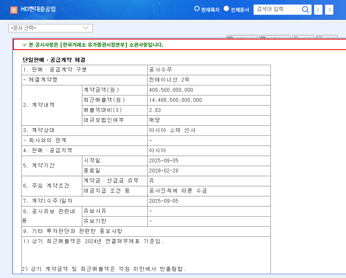Click the 5. 계약기간 row header
The image size is (346, 278).
[39, 165]
